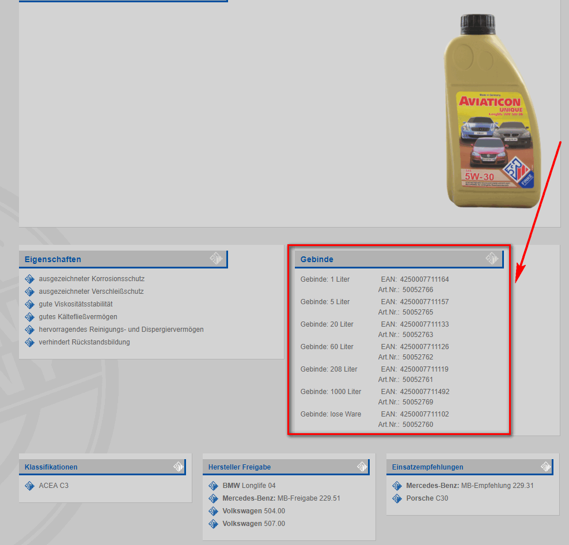Click article number 50052762
The height and width of the screenshot is (545, 569).
[x=418, y=357]
